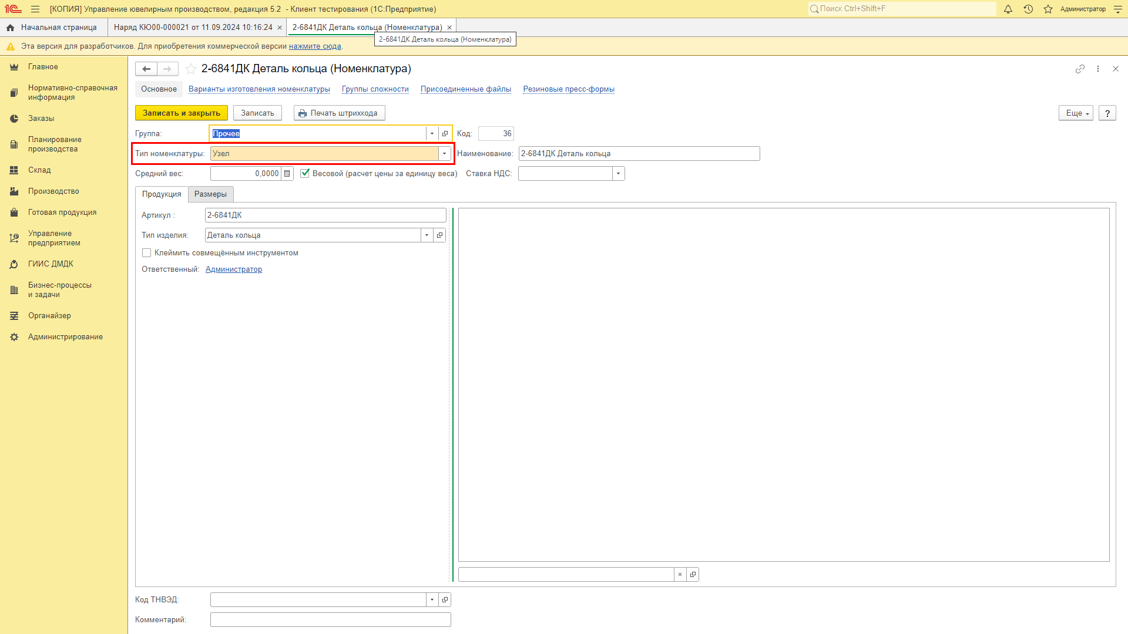The image size is (1128, 634).
Task: Switch to Наряд КЮ00-000021 tab
Action: (193, 28)
